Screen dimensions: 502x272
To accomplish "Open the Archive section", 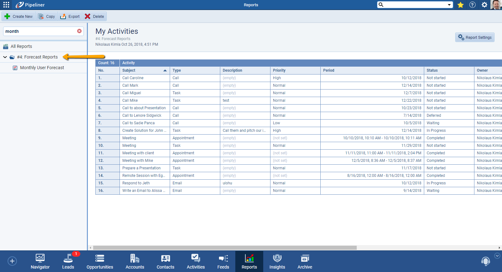I will (305, 261).
